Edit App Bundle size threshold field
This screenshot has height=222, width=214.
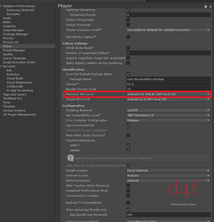click(168, 215)
